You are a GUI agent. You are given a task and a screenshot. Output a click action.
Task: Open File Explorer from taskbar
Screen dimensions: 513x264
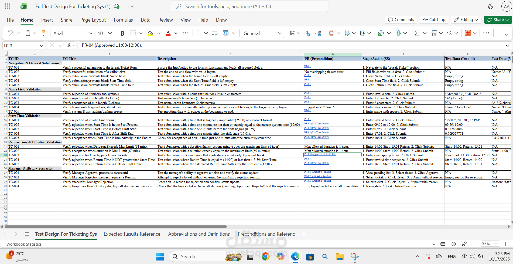coord(340,256)
